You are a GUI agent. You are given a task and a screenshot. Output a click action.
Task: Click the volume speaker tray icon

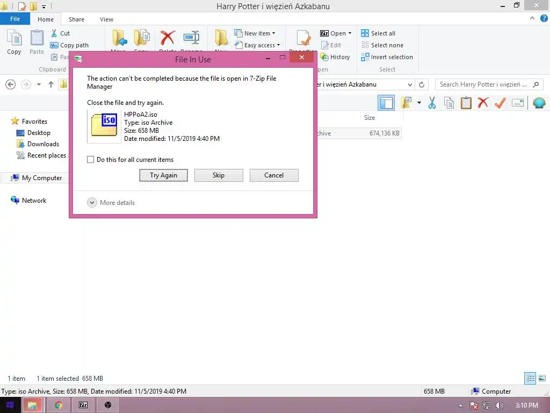(x=499, y=405)
